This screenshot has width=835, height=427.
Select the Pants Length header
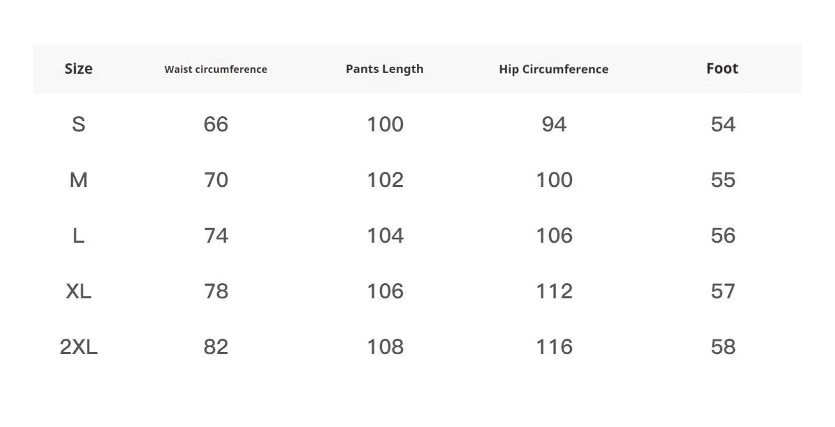pyautogui.click(x=385, y=69)
